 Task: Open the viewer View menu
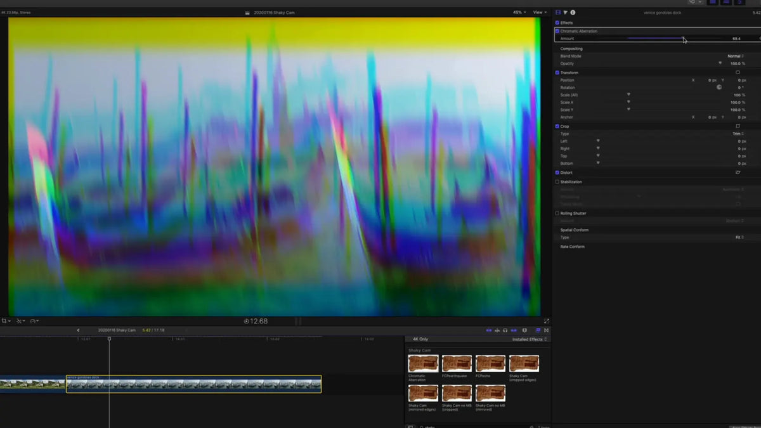click(x=539, y=12)
